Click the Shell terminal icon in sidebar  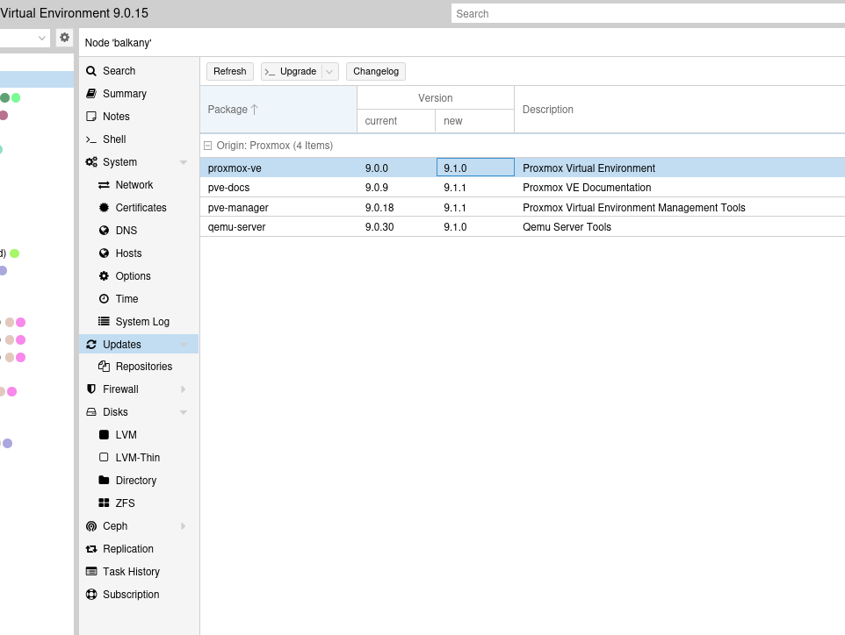pyautogui.click(x=91, y=139)
